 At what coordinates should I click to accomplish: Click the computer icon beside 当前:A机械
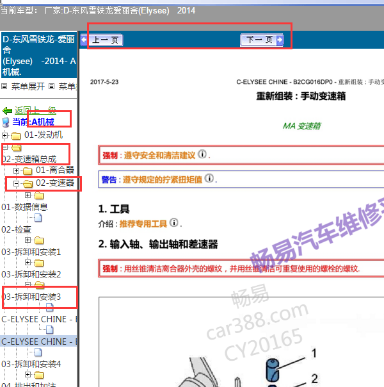[6, 122]
